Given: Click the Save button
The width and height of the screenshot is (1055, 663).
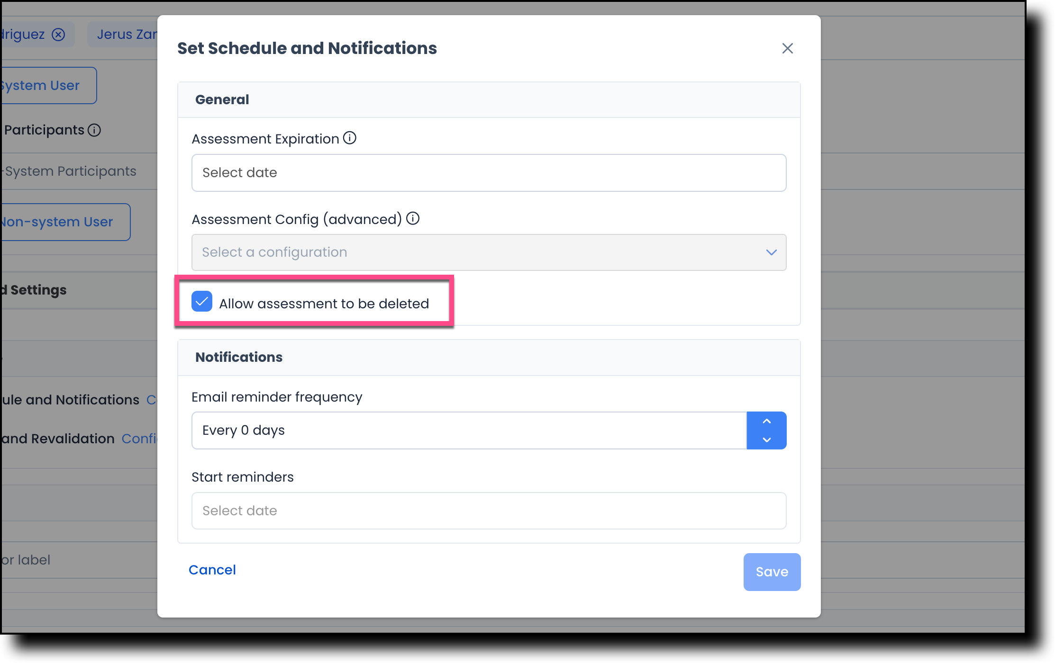Looking at the screenshot, I should [772, 572].
